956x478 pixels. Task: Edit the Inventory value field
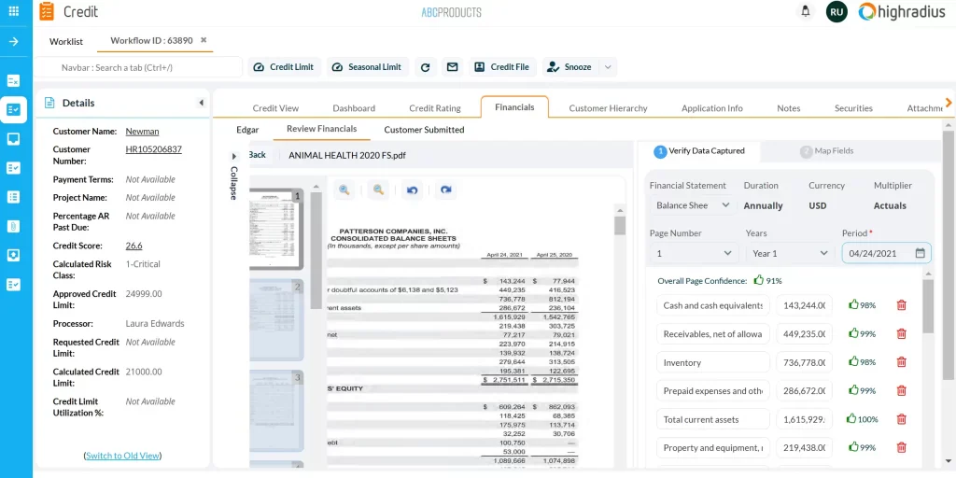tap(804, 362)
